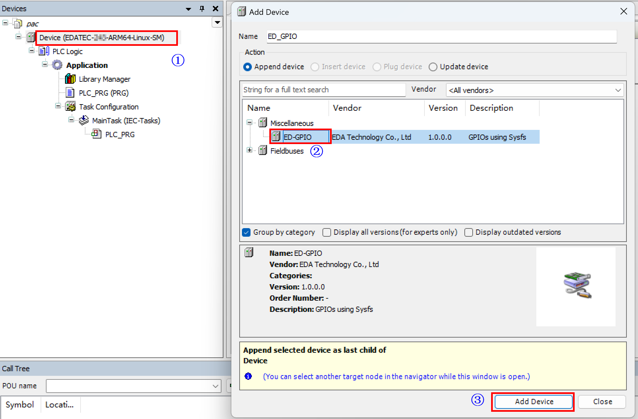Click the Task Configuration icon
This screenshot has height=419, width=638.
point(70,106)
